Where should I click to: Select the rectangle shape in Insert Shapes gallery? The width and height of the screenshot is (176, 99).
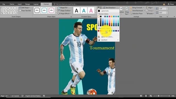coord(10,8)
